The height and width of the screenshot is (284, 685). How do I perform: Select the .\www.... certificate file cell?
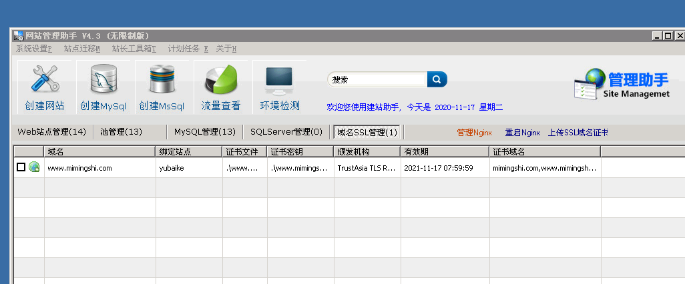coord(244,168)
